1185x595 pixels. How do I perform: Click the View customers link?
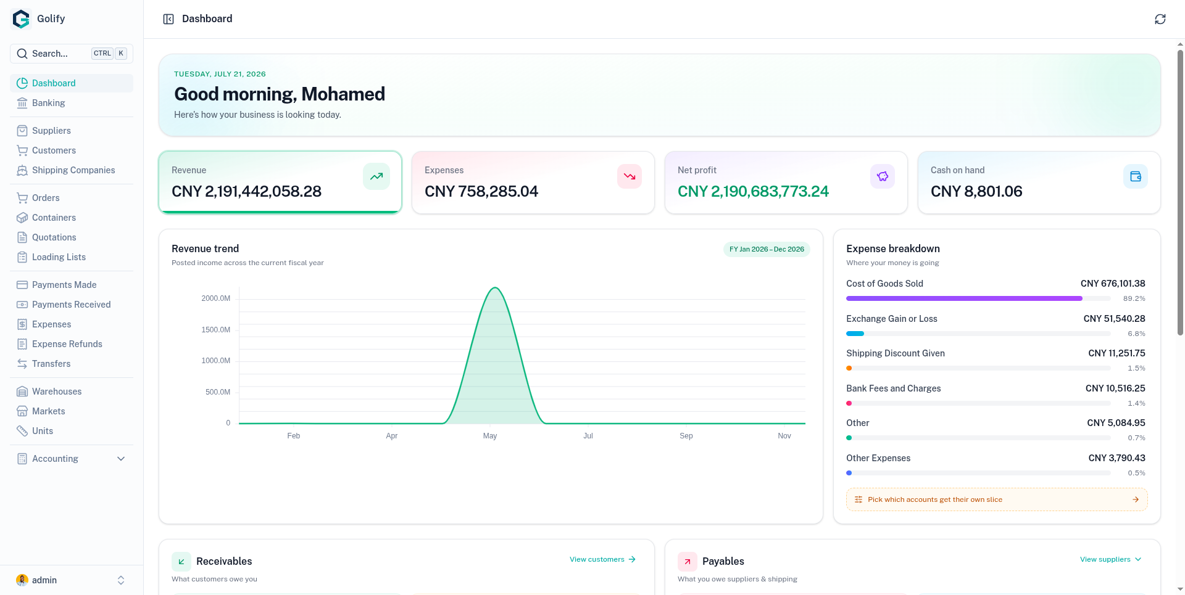602,559
